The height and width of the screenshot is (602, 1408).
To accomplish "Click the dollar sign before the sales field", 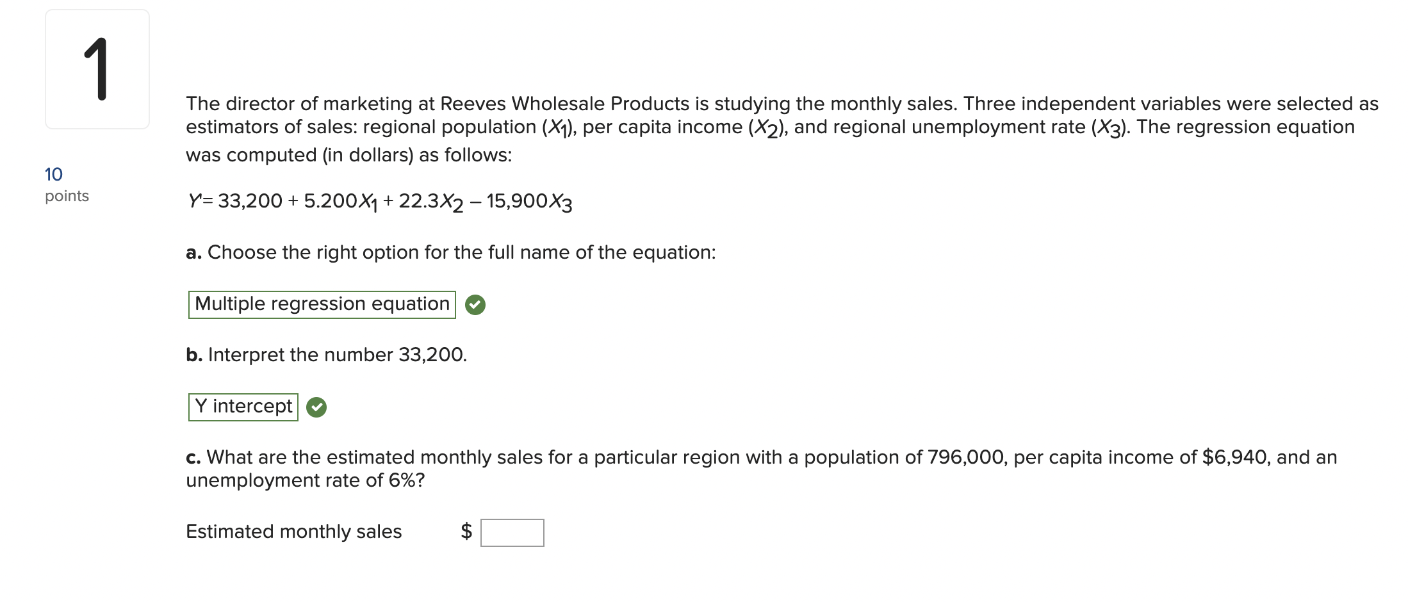I will 467,532.
